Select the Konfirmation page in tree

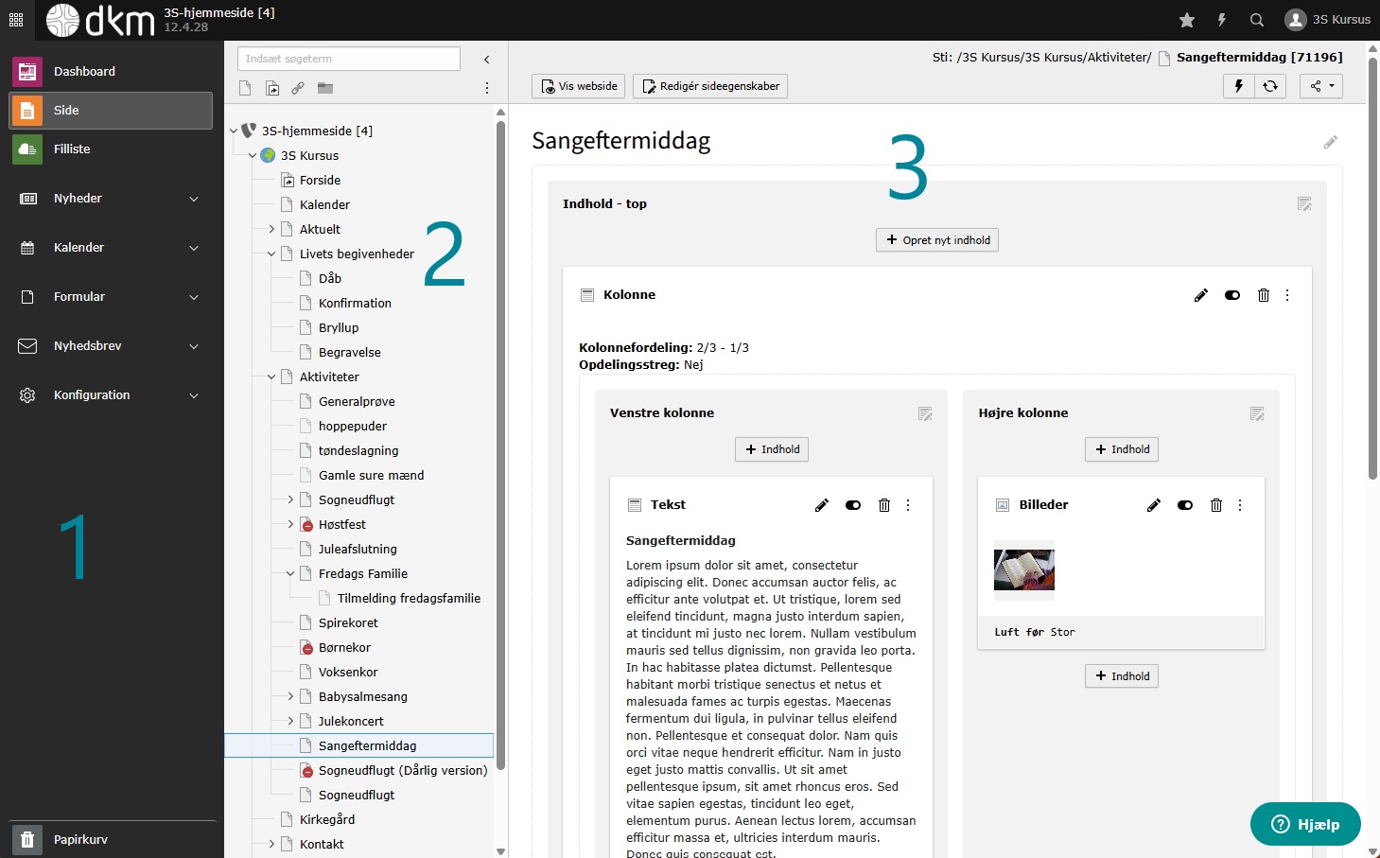pos(355,303)
